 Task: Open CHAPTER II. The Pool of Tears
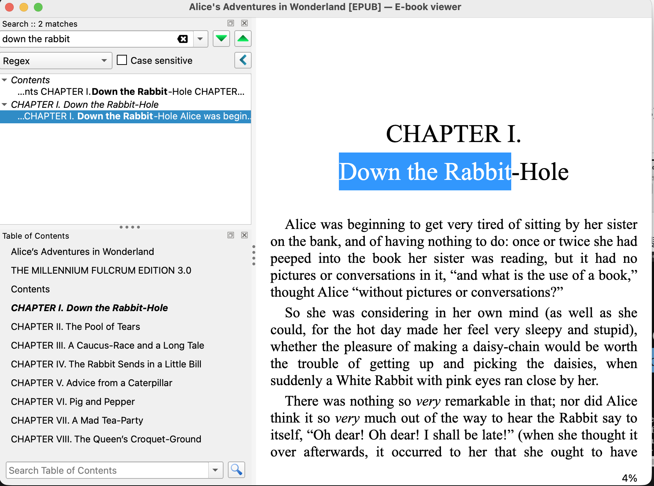coord(75,327)
